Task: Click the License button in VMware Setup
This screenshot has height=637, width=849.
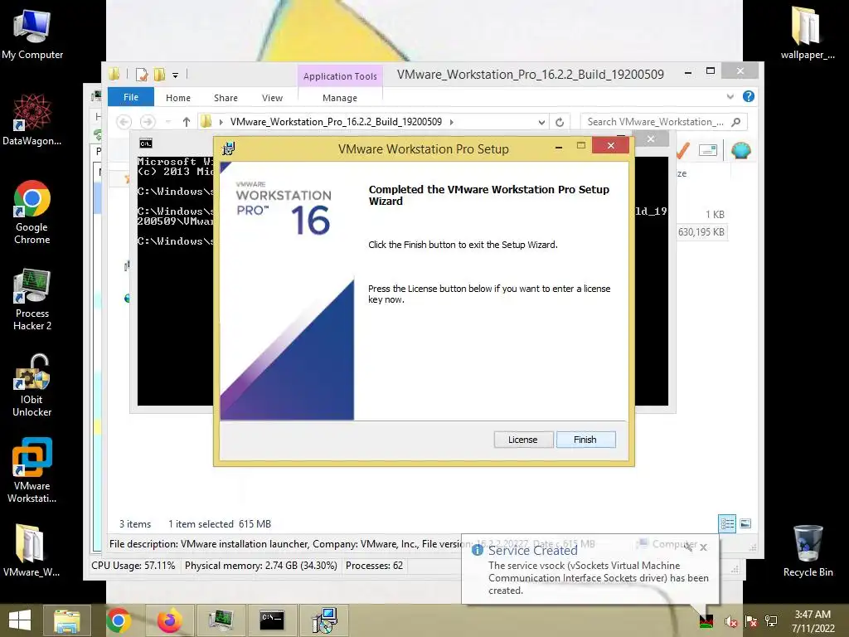Action: pyautogui.click(x=523, y=440)
